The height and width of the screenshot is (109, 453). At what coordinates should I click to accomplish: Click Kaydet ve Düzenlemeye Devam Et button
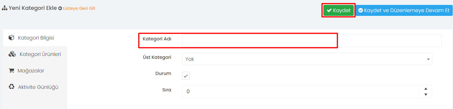pos(404,10)
